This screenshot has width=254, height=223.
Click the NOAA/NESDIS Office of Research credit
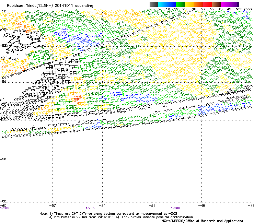click(202, 221)
